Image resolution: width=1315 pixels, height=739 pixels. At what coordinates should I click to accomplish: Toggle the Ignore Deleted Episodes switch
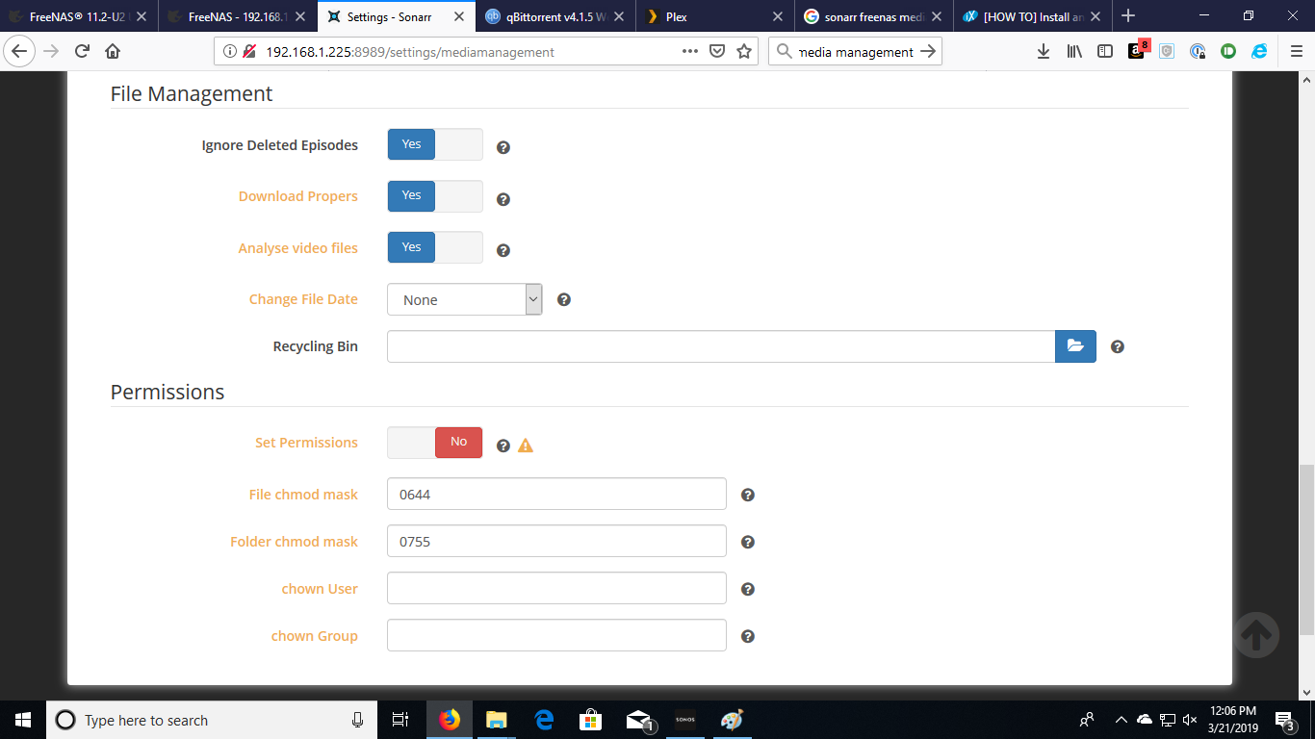[435, 144]
